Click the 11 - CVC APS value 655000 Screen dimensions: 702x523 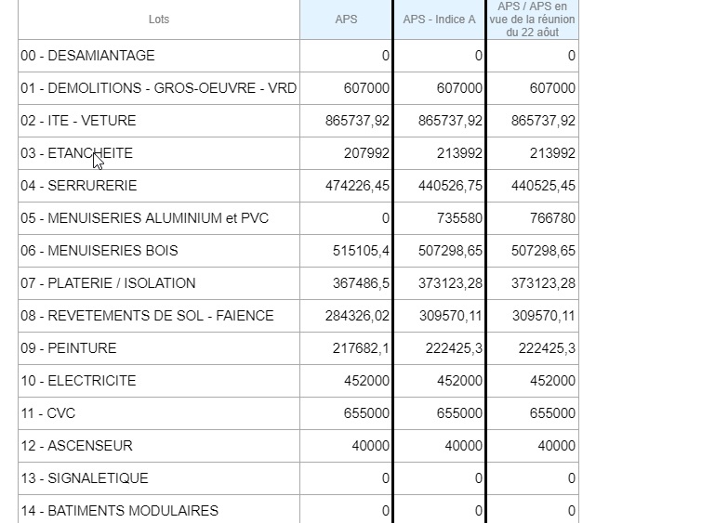point(366,413)
